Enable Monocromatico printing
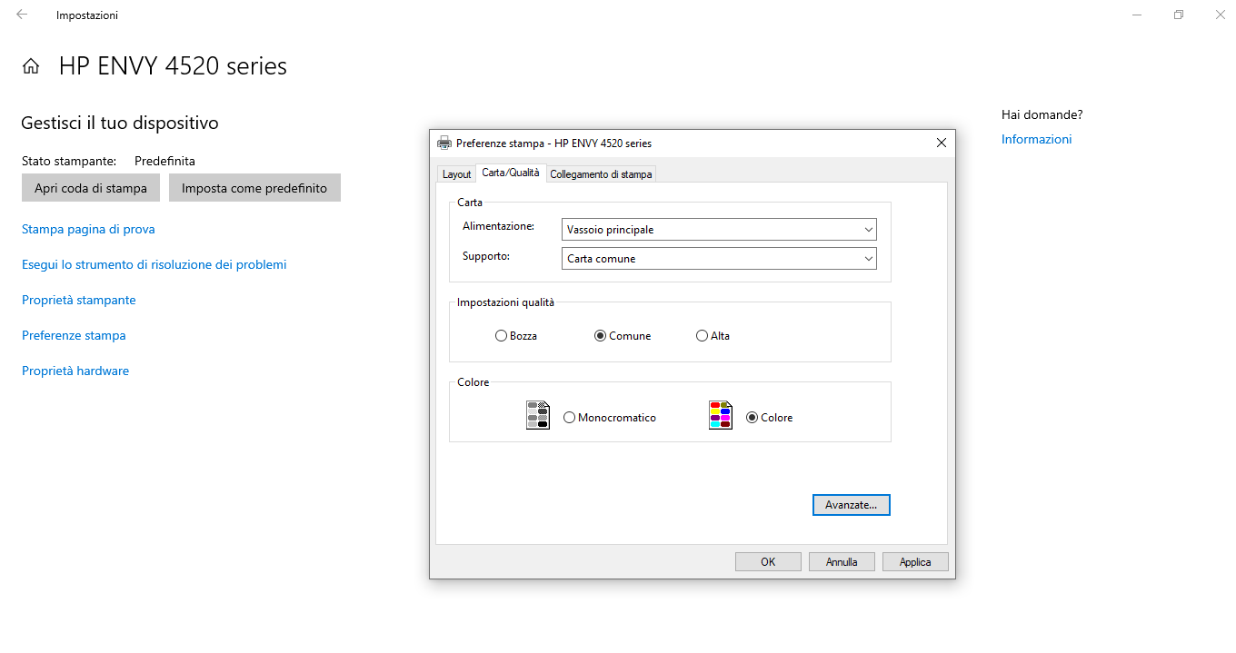 [x=569, y=417]
